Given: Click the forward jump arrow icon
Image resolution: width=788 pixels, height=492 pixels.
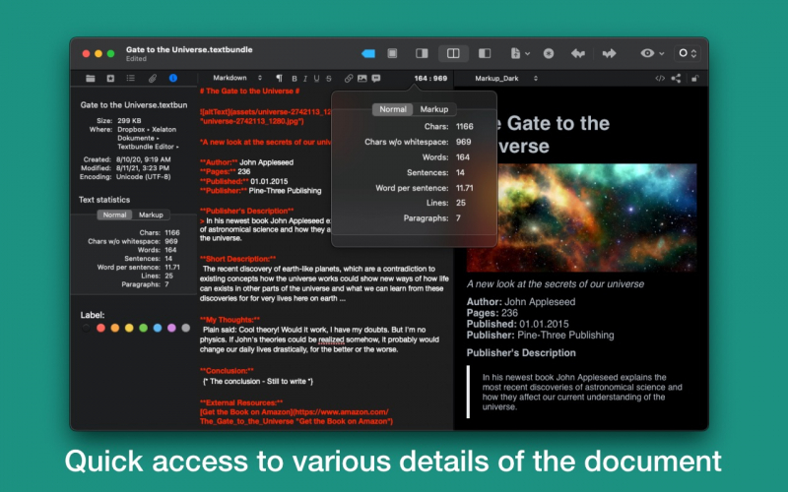Looking at the screenshot, I should [x=609, y=53].
